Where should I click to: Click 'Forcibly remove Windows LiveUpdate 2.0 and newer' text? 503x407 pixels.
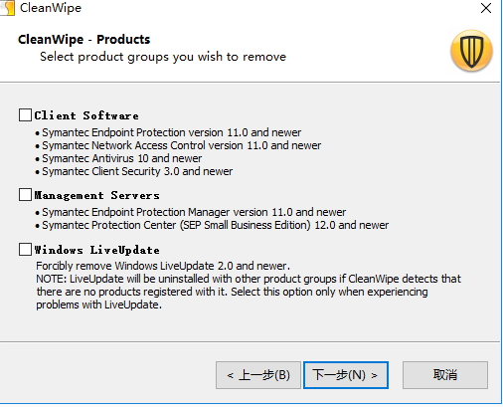point(163,266)
